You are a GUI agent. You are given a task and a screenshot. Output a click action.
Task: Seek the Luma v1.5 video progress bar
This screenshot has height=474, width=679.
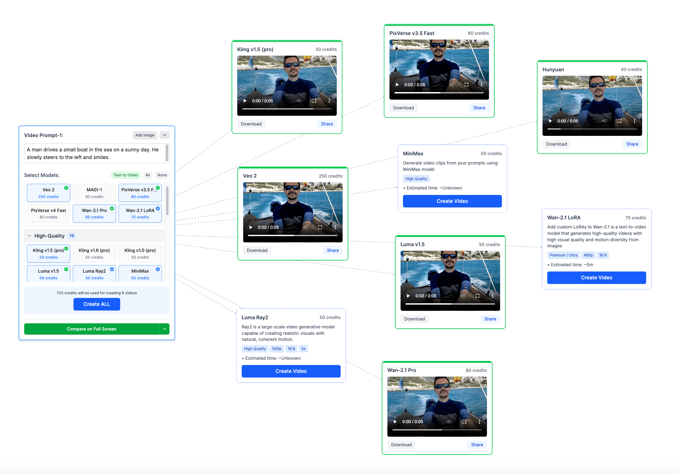coord(450,304)
